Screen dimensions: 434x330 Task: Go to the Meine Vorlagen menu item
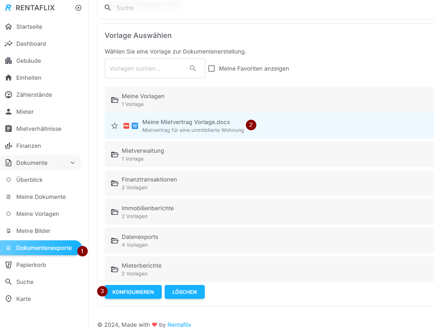38,214
